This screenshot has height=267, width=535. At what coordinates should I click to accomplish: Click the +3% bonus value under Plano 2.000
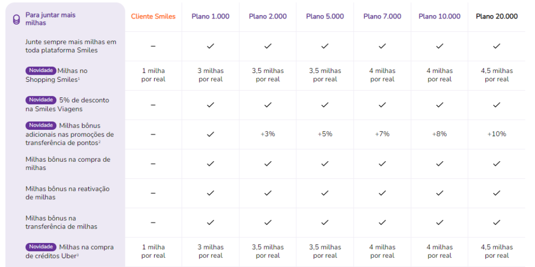pyautogui.click(x=267, y=134)
